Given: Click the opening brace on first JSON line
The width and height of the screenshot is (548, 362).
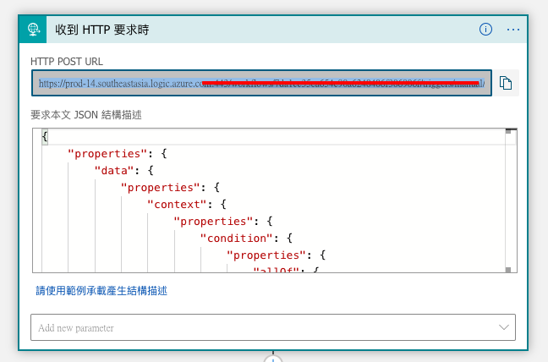Looking at the screenshot, I should coord(45,137).
